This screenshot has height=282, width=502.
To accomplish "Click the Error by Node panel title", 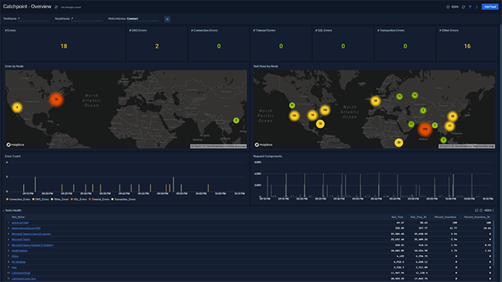I will click(x=14, y=66).
